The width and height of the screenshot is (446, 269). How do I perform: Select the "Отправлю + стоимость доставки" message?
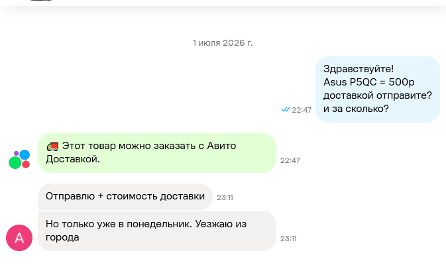point(125,197)
